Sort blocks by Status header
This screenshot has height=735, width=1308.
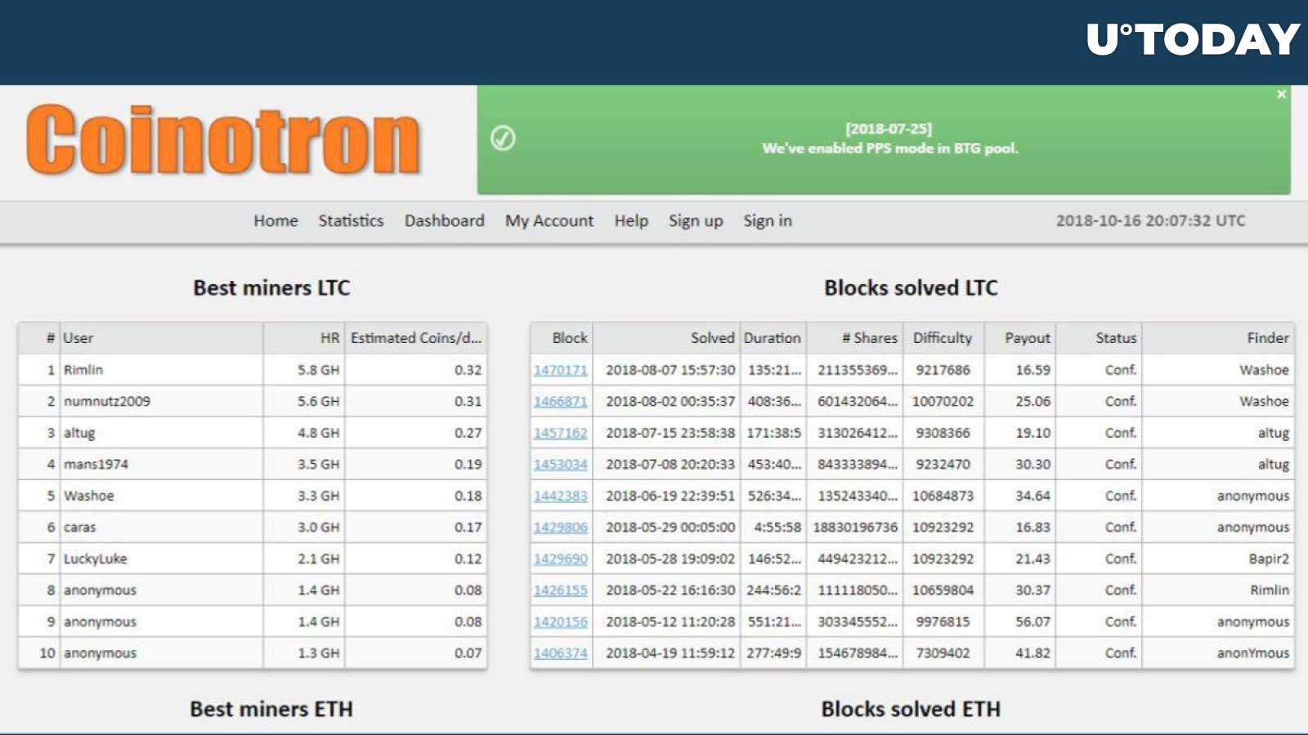coord(1099,338)
